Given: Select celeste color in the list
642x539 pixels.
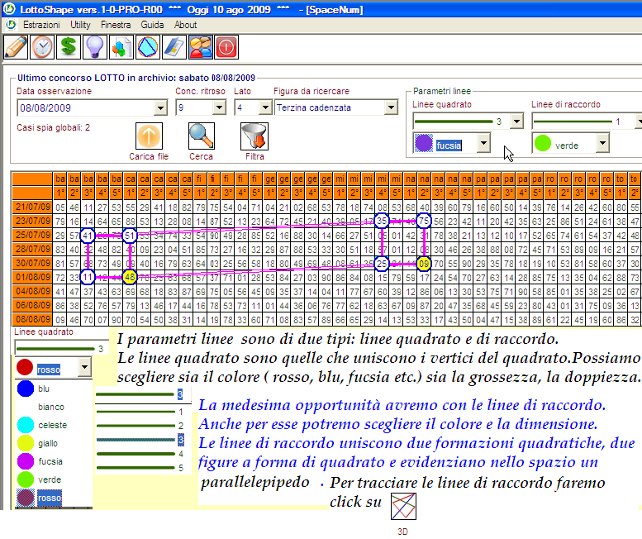Looking at the screenshot, I should [x=53, y=425].
